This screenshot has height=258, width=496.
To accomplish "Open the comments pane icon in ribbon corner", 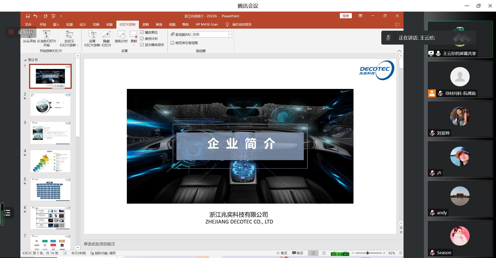I will [397, 24].
